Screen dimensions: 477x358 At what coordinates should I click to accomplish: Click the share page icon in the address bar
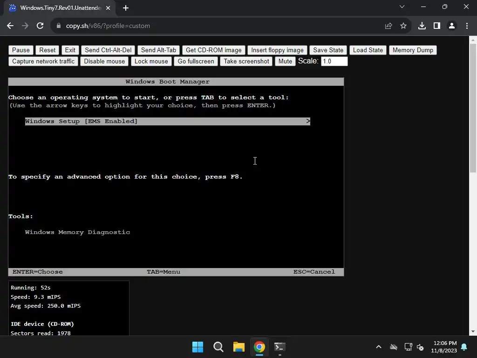pos(388,26)
